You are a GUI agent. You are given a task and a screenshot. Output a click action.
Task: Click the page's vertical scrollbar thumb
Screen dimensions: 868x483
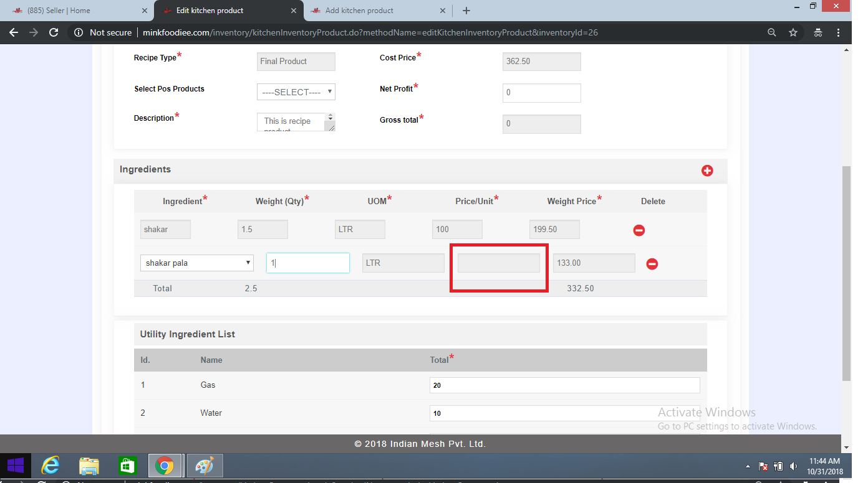click(x=846, y=273)
